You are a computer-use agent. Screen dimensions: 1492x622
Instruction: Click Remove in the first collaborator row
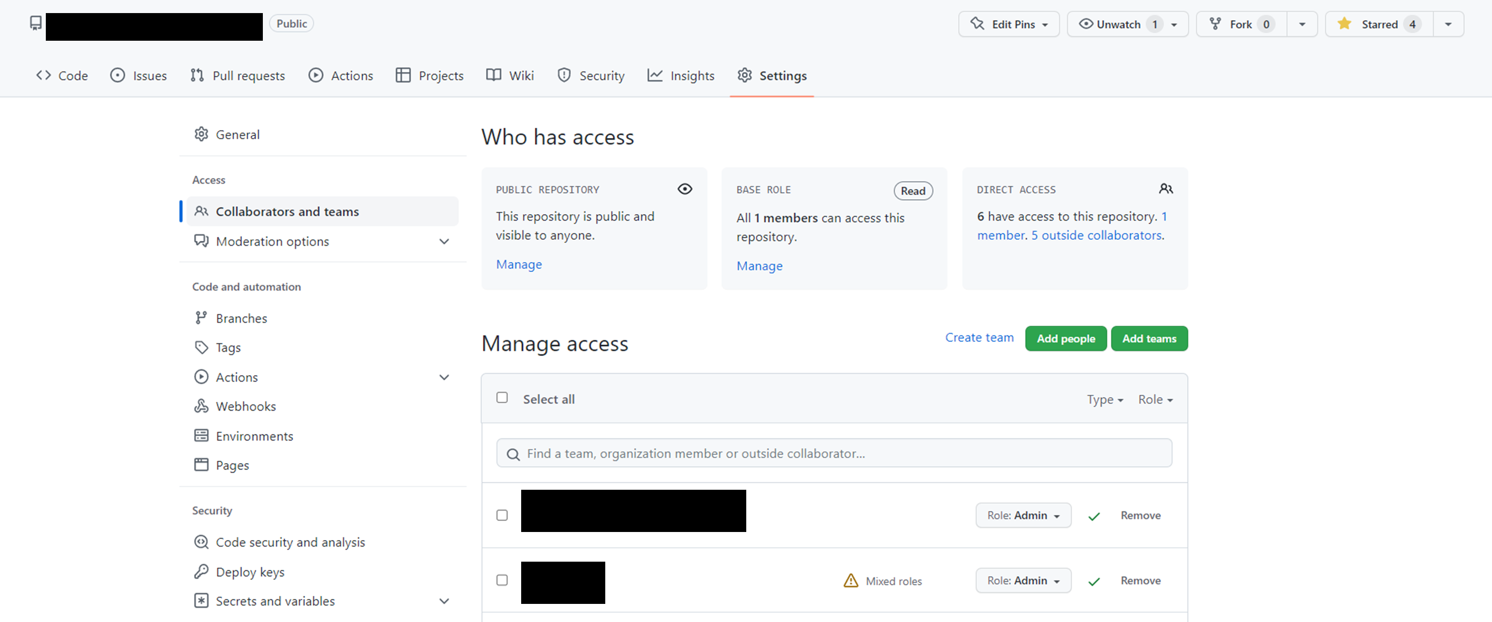(1141, 515)
